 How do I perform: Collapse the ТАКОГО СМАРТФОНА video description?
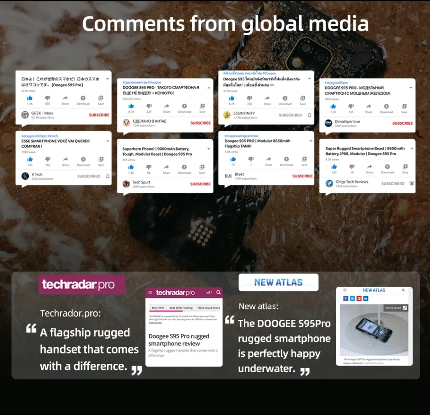[x=209, y=88]
